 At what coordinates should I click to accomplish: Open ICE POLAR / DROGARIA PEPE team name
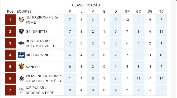[x=40, y=90]
